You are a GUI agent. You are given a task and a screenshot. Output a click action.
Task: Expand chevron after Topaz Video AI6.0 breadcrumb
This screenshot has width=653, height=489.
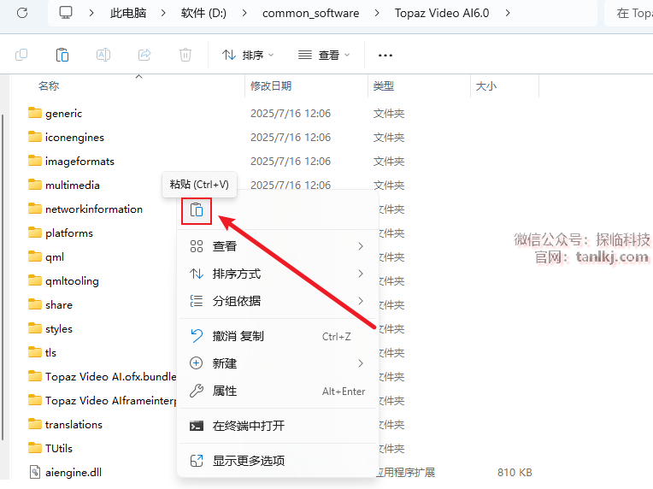509,13
